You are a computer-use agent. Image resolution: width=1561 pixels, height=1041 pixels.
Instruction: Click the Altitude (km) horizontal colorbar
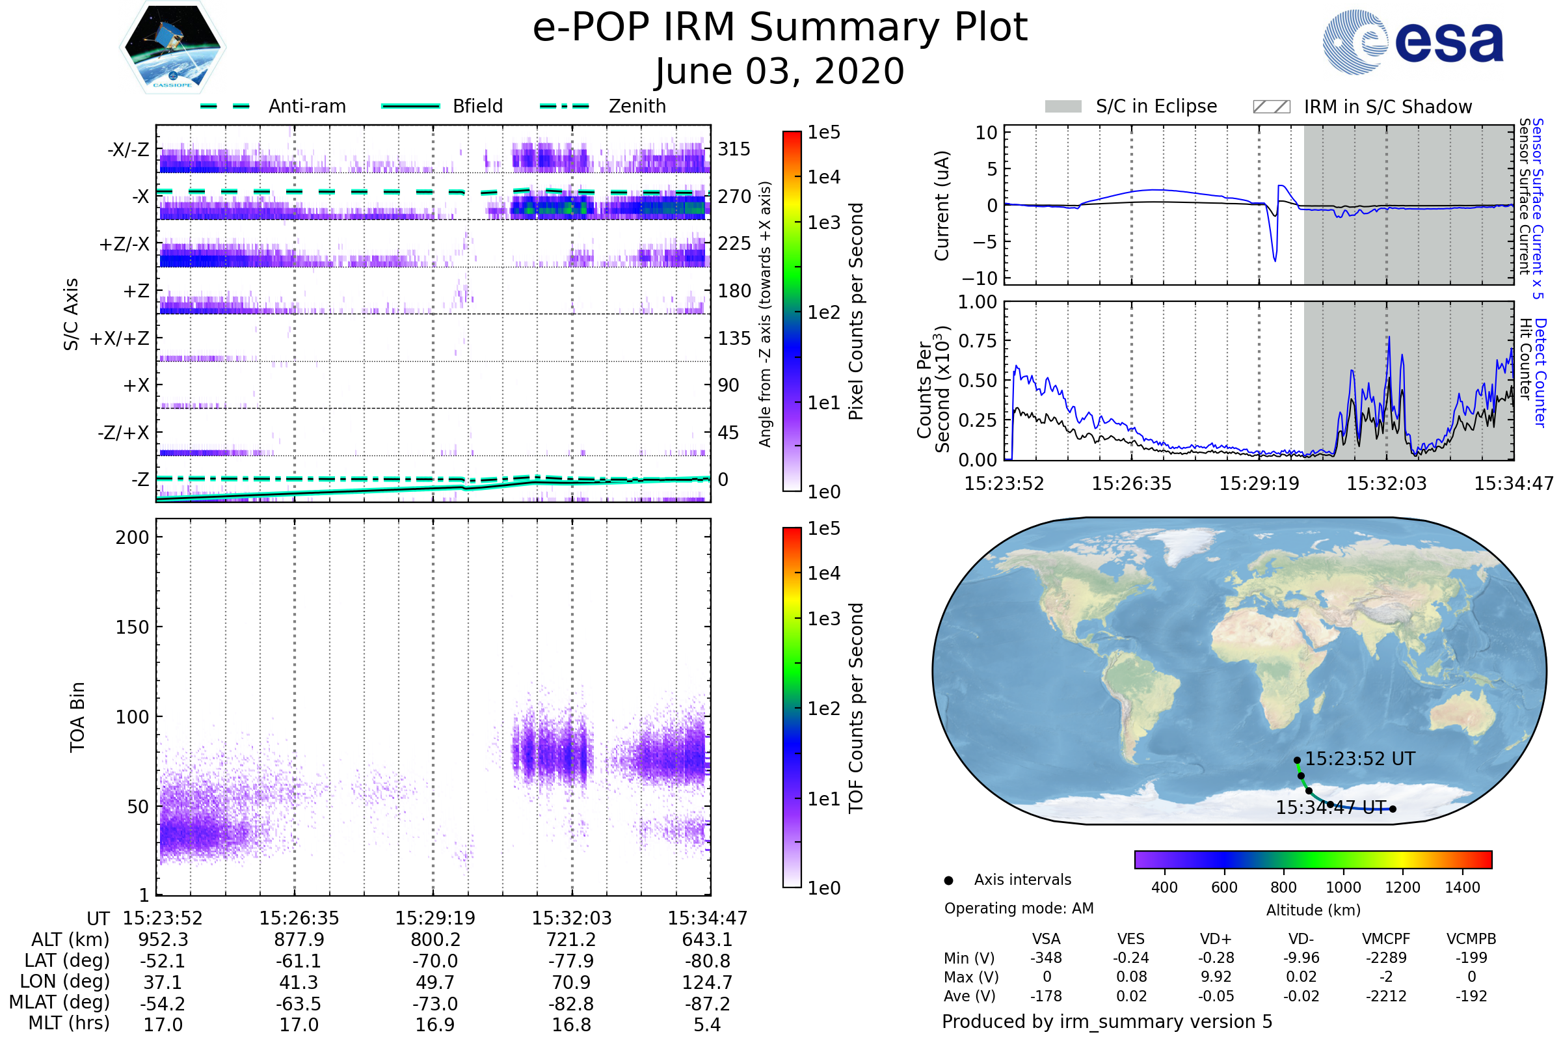(1313, 859)
